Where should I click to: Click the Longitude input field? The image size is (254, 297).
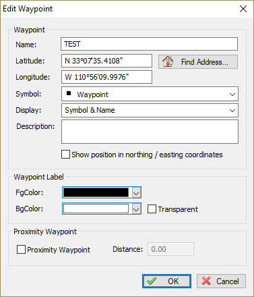pos(106,77)
